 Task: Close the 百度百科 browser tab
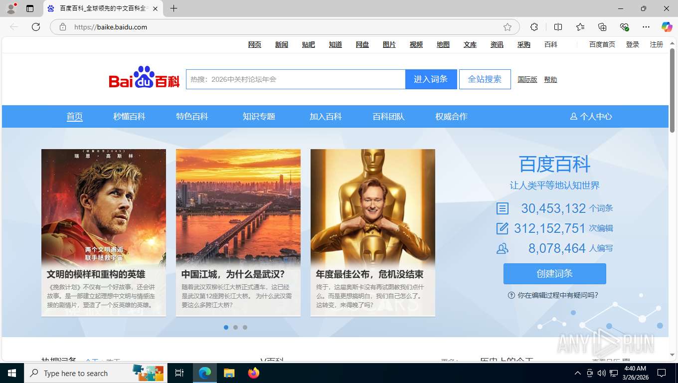point(155,8)
